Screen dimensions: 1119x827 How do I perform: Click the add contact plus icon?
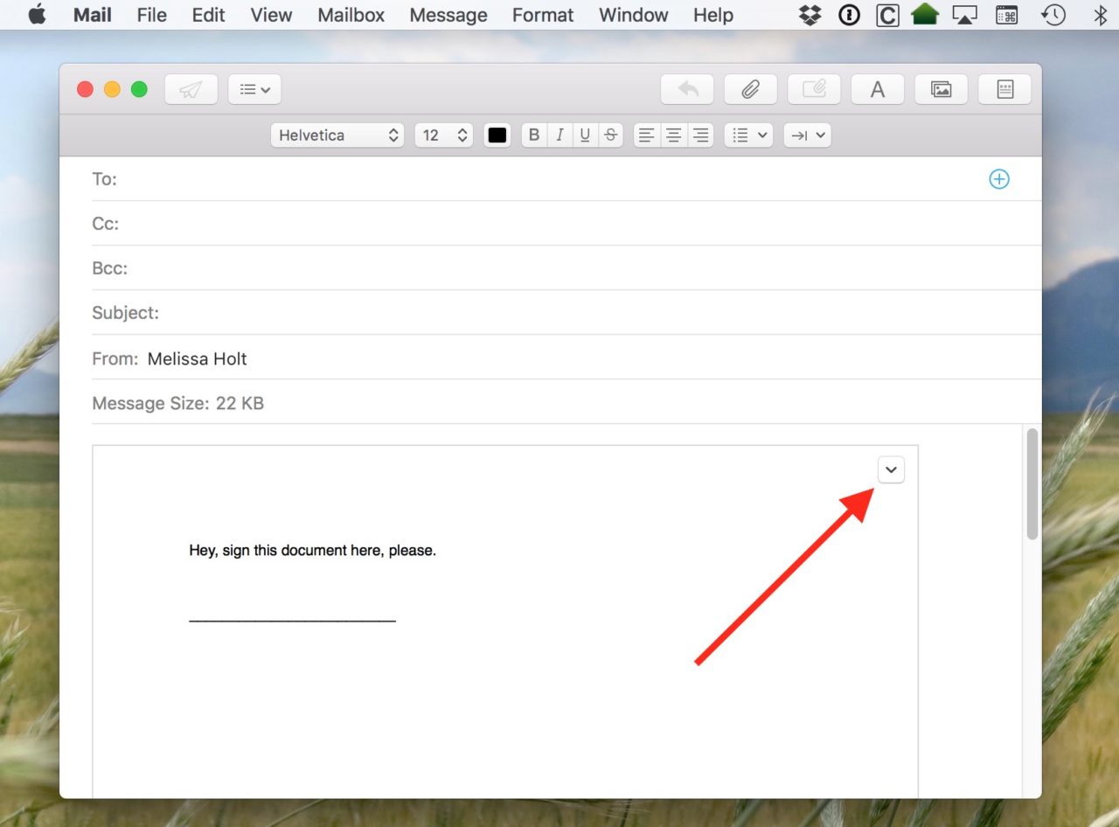(998, 179)
